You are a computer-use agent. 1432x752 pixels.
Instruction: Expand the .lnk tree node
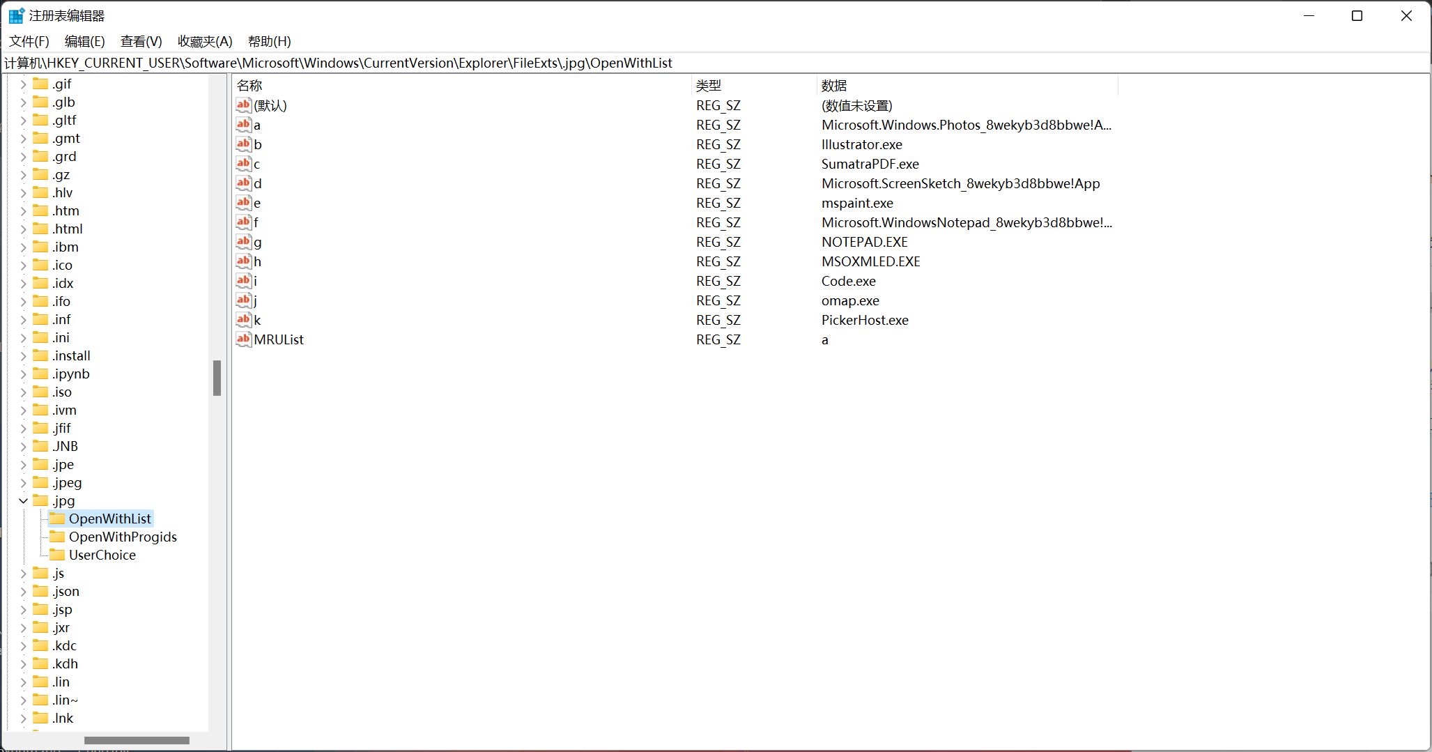tap(23, 718)
